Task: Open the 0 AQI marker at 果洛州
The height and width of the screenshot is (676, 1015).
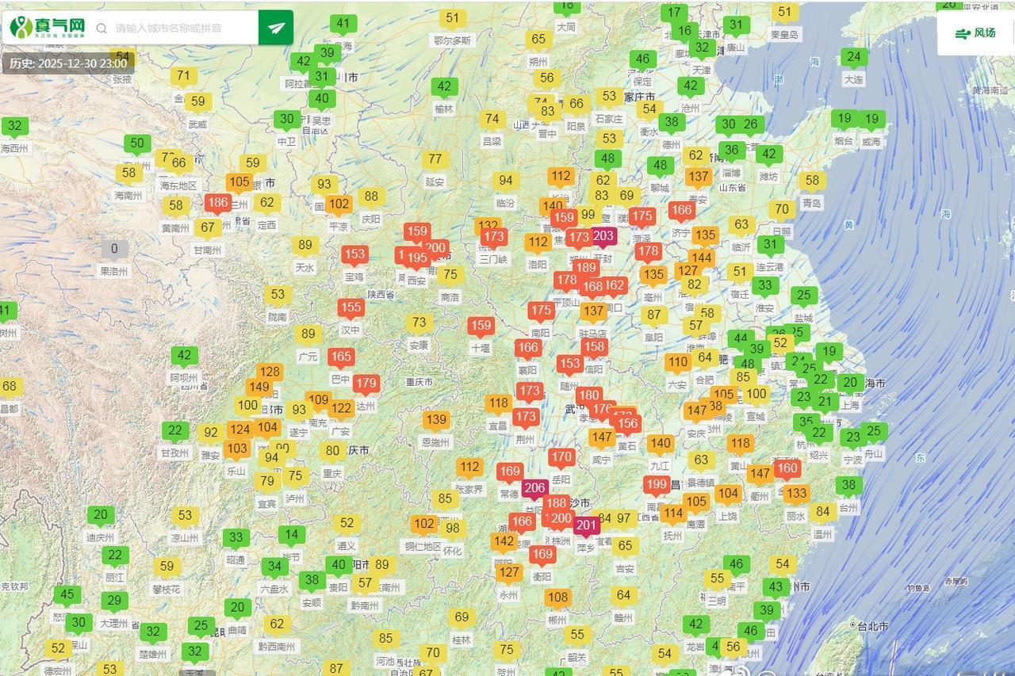Action: coord(114,249)
